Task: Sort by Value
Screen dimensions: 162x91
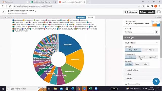Action: coord(137,64)
